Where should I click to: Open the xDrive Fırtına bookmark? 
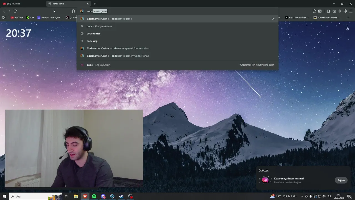[x=326, y=17]
